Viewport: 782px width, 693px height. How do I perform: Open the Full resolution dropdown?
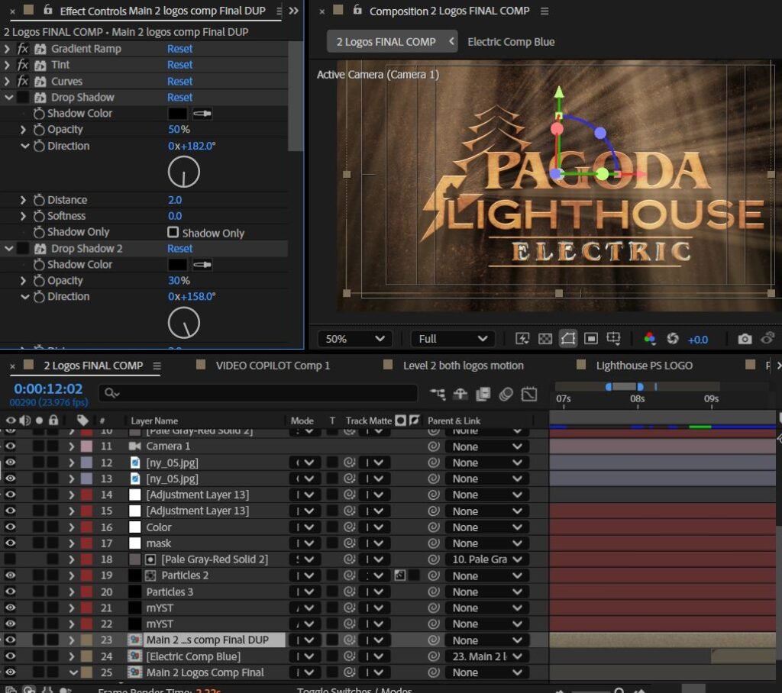click(x=452, y=339)
